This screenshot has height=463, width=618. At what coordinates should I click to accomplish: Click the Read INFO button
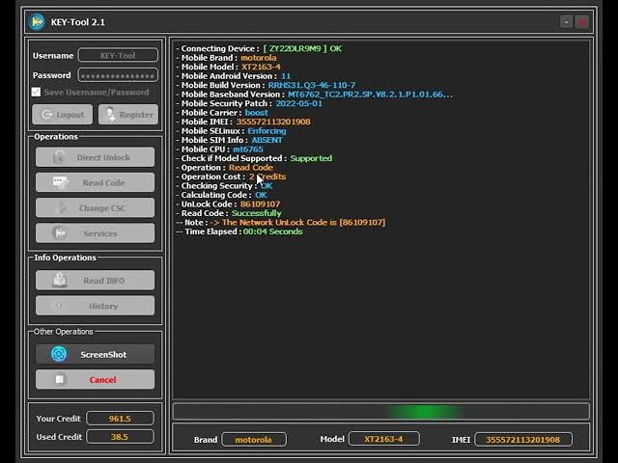click(x=95, y=281)
